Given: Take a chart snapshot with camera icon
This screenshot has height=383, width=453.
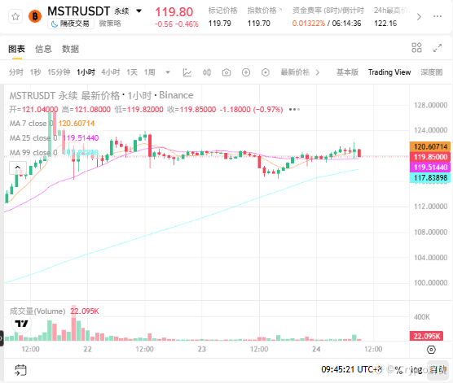Looking at the screenshot, I should coord(226,72).
